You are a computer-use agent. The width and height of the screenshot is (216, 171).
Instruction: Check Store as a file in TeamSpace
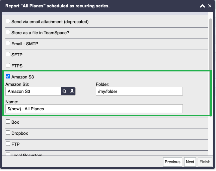(x=8, y=32)
